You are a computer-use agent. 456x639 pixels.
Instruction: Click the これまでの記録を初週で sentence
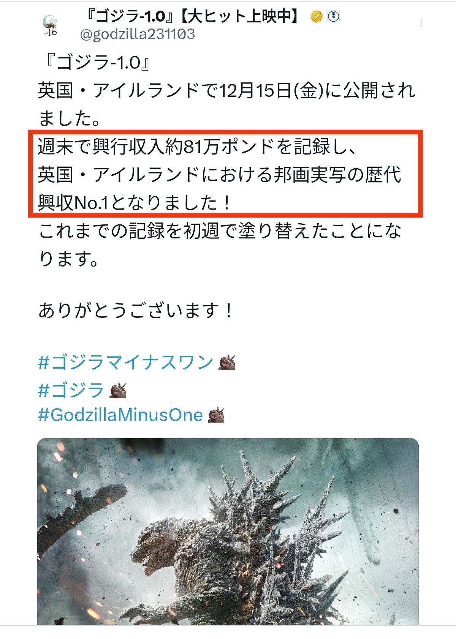(220, 245)
